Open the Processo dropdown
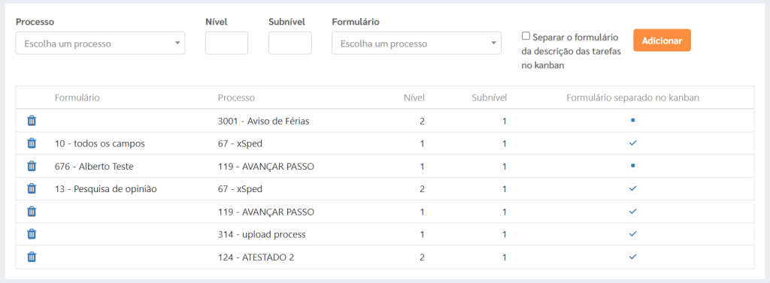The height and width of the screenshot is (283, 770). pyautogui.click(x=100, y=43)
